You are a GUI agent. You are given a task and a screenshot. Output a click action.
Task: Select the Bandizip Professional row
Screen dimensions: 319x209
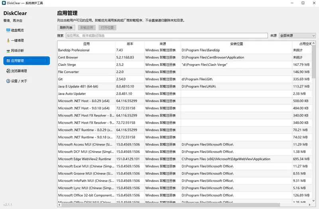pyautogui.click(x=185, y=50)
